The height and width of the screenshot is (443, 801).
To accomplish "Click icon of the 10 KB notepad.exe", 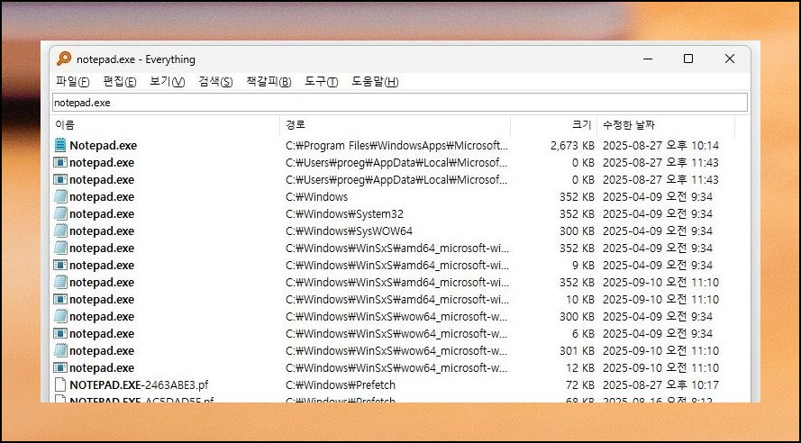I will pos(60,299).
